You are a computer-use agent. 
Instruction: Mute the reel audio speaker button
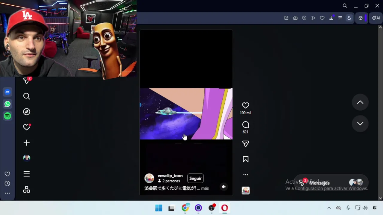point(224,187)
